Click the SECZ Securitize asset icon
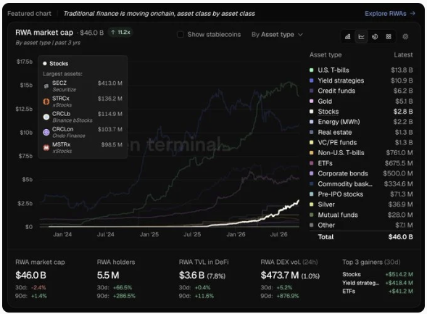 point(46,86)
